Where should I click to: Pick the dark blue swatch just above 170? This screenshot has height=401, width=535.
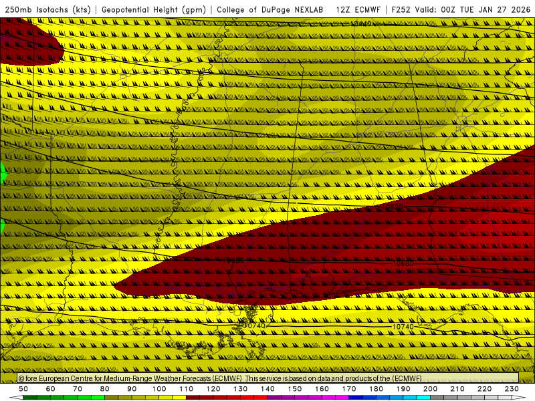click(x=356, y=398)
